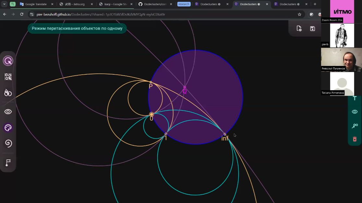Click the highlighted point 0
Viewport: 362px width, 203px height.
tap(151, 114)
